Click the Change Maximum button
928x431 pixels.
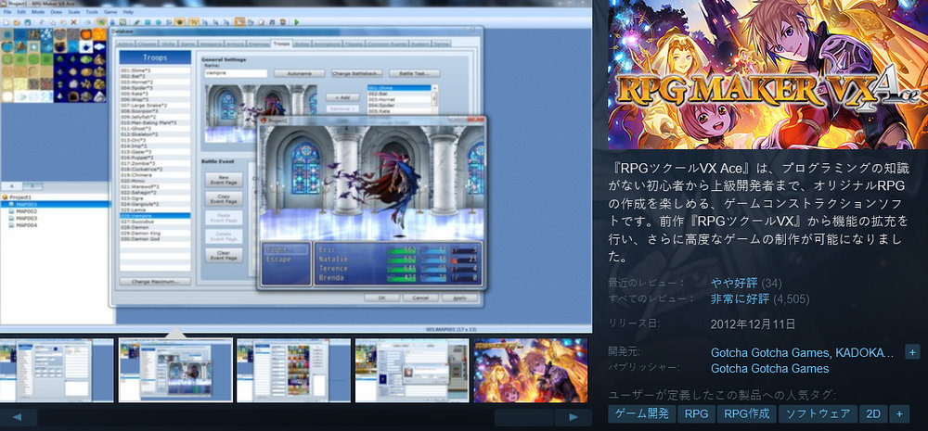155,282
